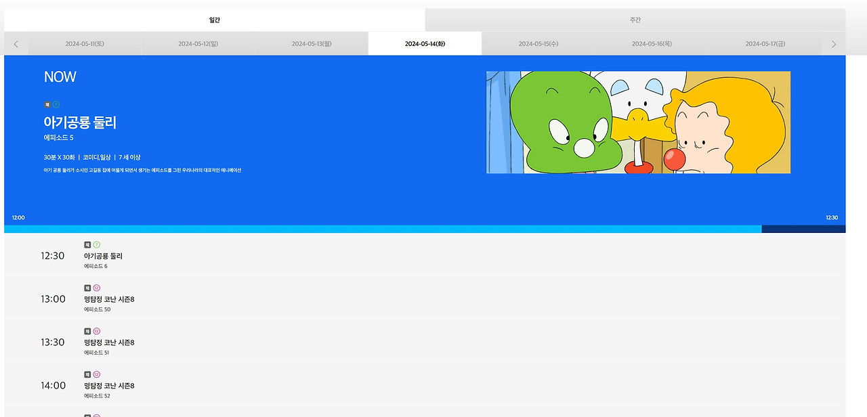Screen dimensions: 867x417
Task: Open 명탐정 코난 시즌8 at 13:00
Action: [x=109, y=299]
